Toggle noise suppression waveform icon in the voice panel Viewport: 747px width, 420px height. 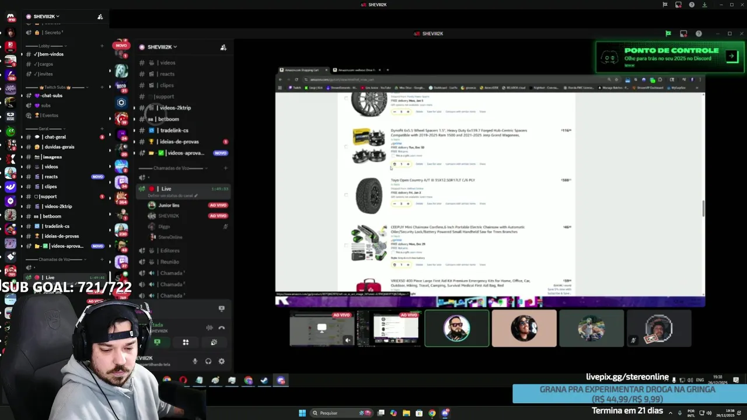(x=210, y=328)
